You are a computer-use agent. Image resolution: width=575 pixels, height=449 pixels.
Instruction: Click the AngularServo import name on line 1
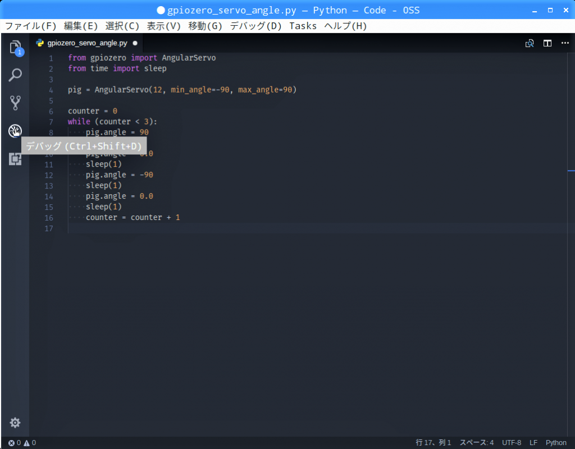[x=189, y=58]
